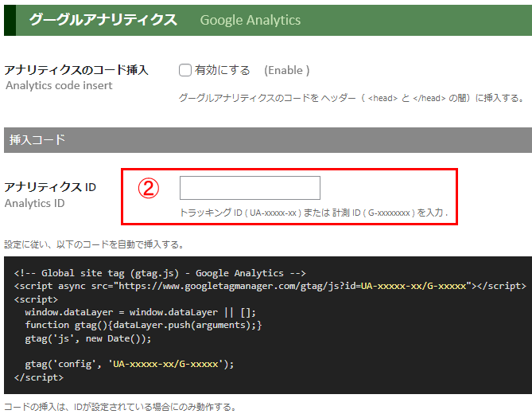Enable the 有効にする analytics code checkbox
532x414 pixels.
[185, 70]
